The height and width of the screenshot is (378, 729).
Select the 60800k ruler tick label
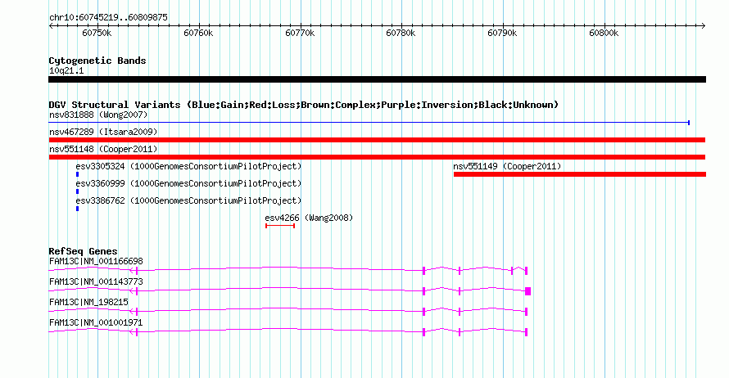click(604, 33)
